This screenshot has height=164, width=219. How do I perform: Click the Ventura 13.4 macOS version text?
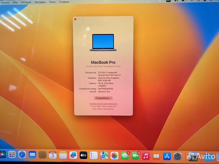104,92
